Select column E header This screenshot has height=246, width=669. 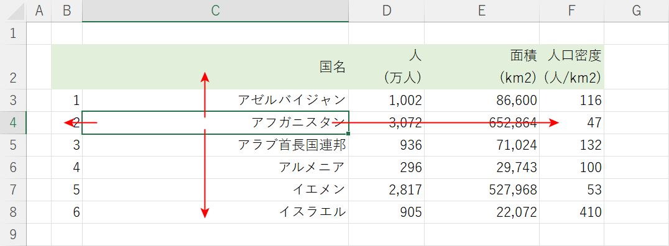coord(482,11)
